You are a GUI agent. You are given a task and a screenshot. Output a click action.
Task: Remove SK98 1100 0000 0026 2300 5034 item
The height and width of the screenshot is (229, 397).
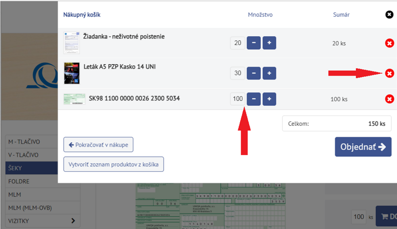coord(390,99)
